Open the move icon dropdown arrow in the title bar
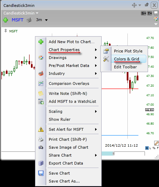The height and width of the screenshot is (187, 159). point(140,5)
